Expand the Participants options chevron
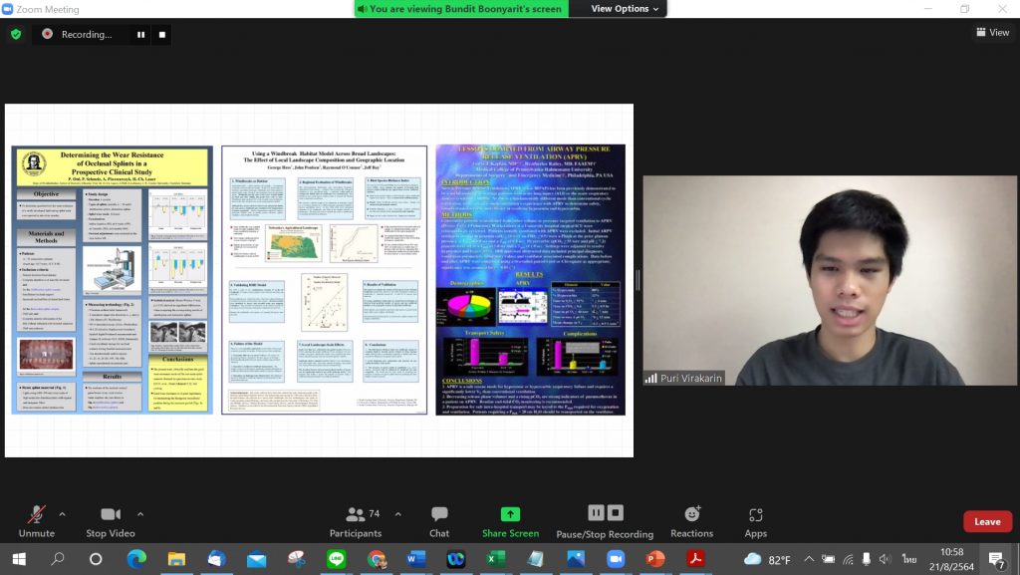Screen dimensions: 1020x575 (x=397, y=514)
